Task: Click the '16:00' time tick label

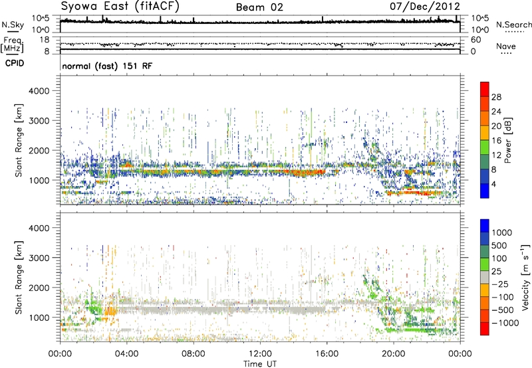Action: (327, 354)
